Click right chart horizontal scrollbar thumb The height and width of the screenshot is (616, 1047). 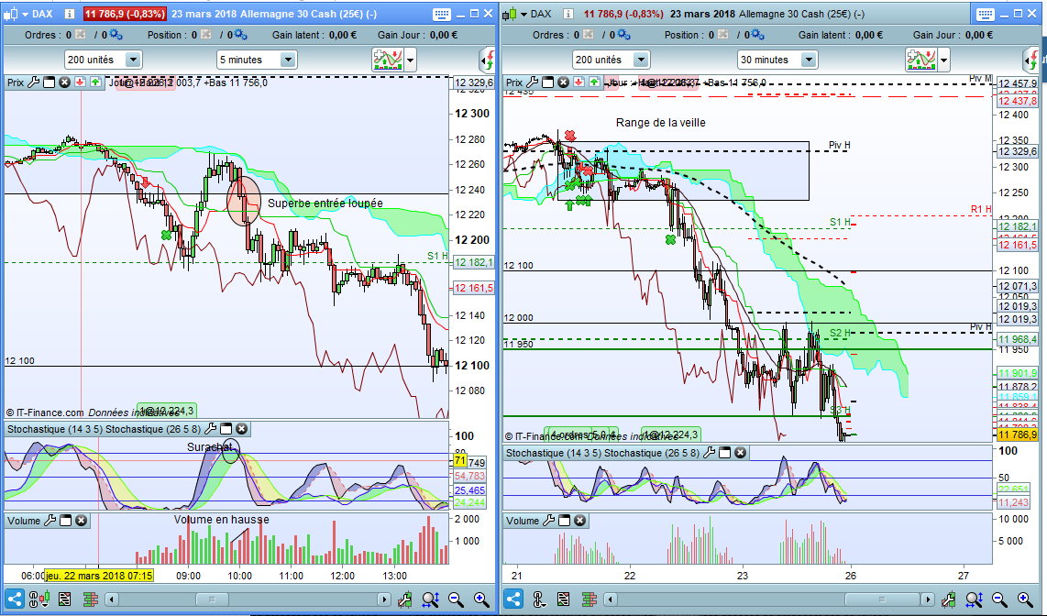click(x=881, y=599)
